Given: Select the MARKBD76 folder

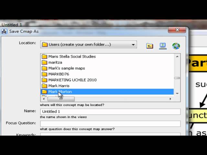Looking at the screenshot, I should pos(107,74).
